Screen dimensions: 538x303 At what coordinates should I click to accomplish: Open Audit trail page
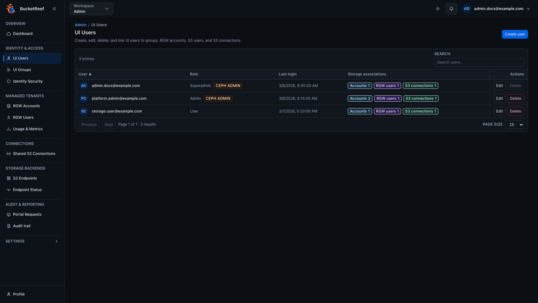(32, 226)
